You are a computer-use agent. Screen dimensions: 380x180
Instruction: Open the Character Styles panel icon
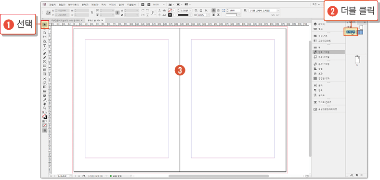click(x=315, y=64)
